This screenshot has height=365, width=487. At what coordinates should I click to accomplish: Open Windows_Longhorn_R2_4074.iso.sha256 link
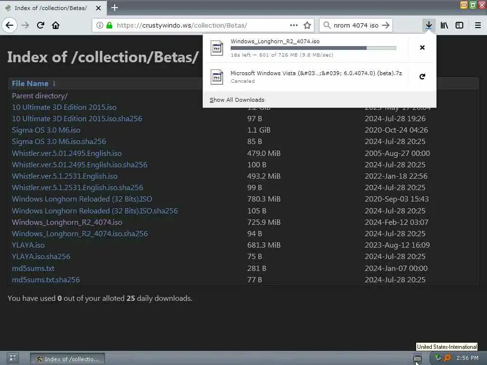point(80,233)
